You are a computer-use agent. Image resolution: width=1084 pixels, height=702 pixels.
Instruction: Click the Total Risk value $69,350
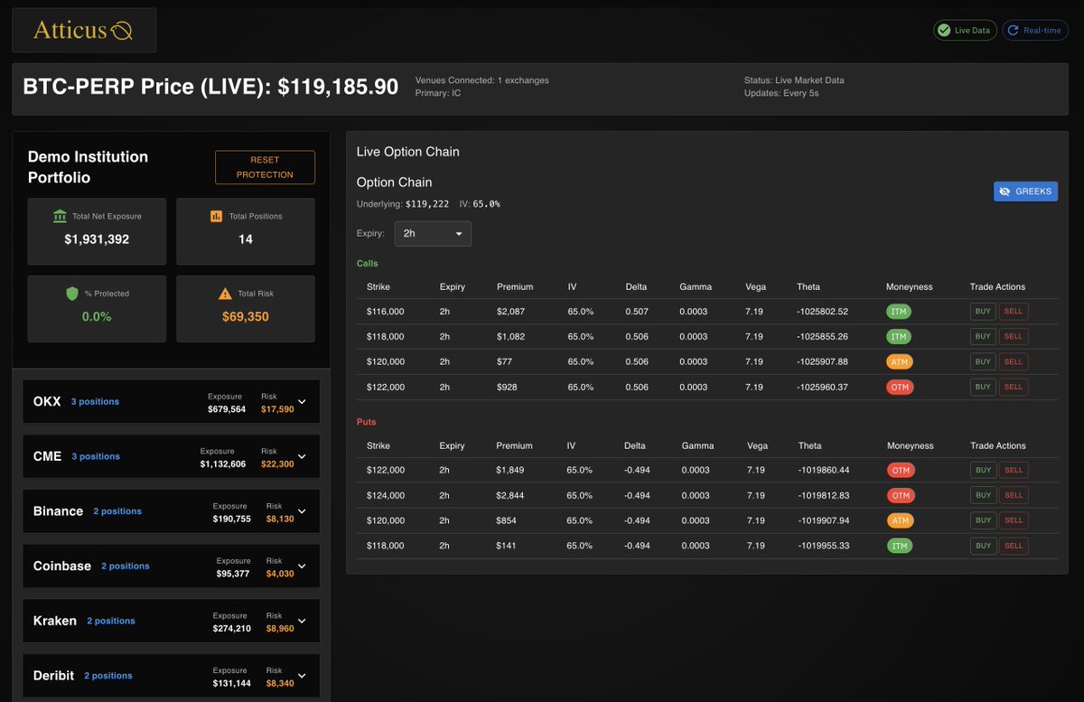pos(246,317)
